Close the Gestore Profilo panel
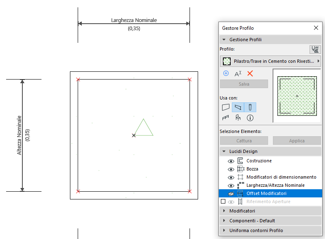 click(x=316, y=28)
